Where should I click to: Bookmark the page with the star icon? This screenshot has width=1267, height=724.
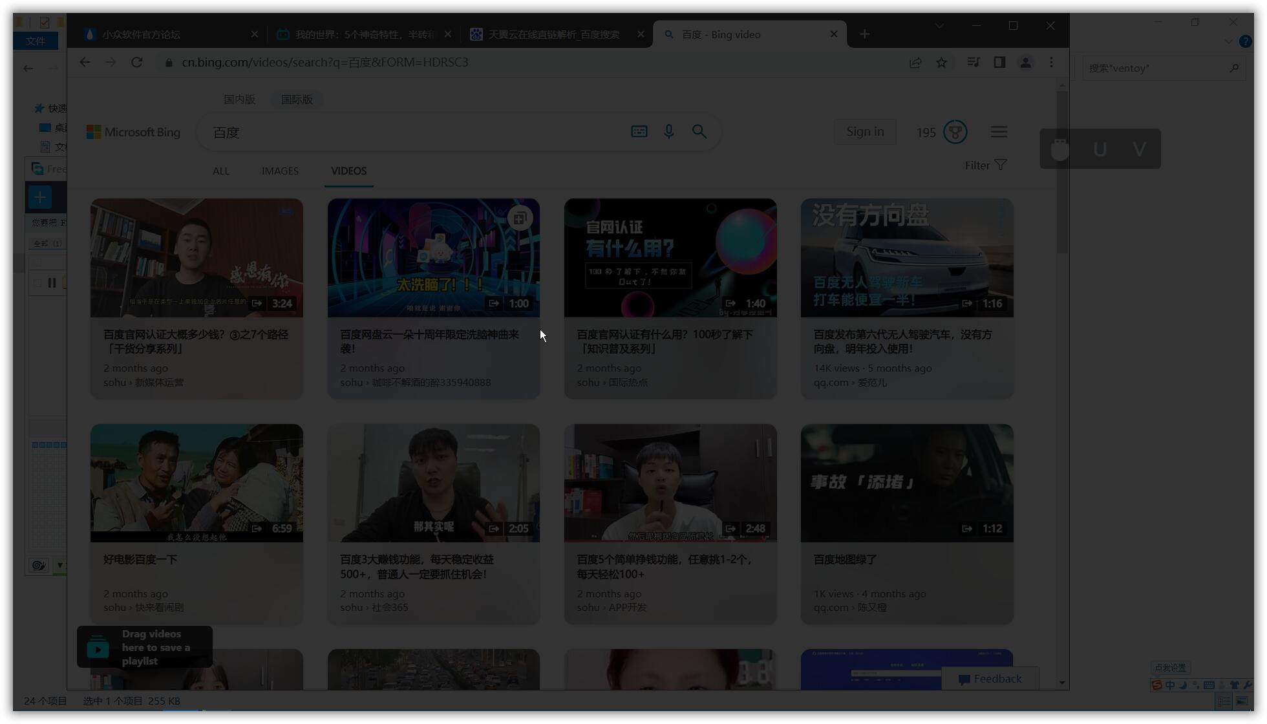941,63
